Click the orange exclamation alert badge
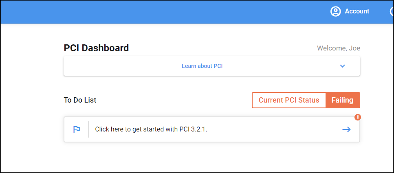Image resolution: width=394 pixels, height=173 pixels. pos(358,118)
